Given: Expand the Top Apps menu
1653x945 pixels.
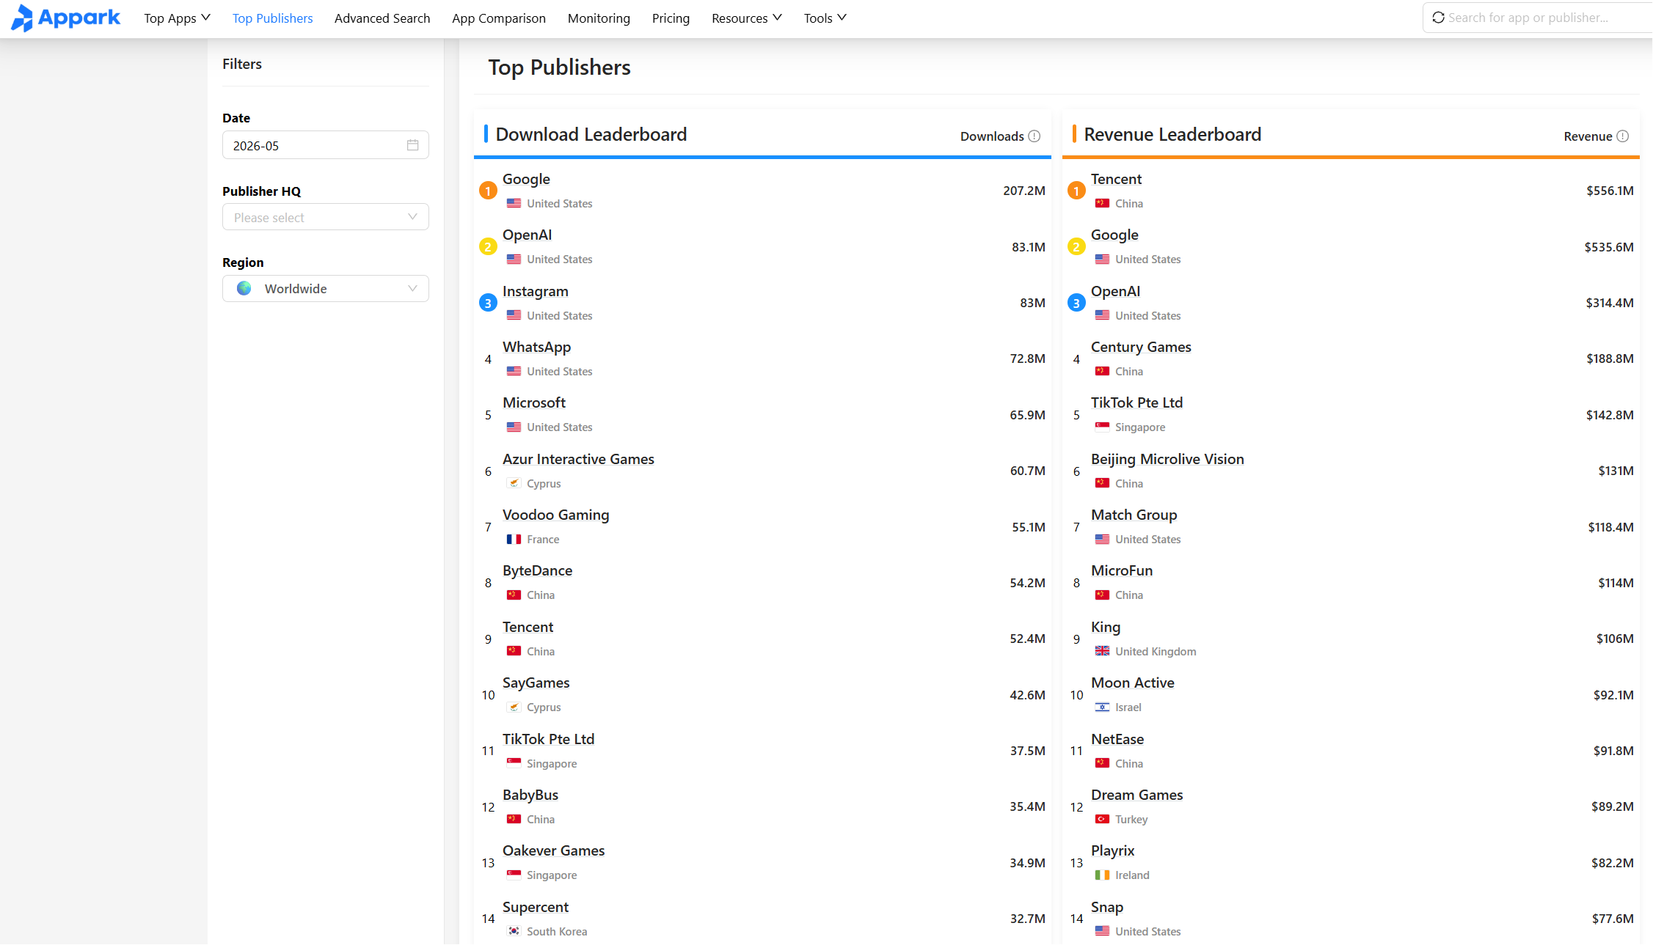Looking at the screenshot, I should pos(177,18).
